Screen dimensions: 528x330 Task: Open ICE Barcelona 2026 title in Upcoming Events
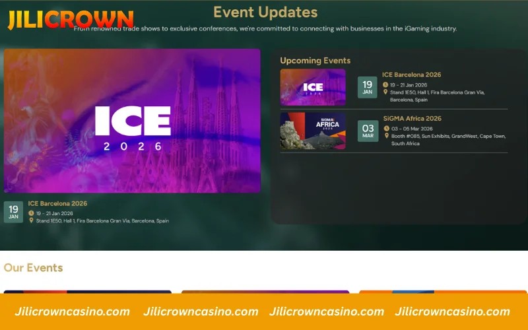click(x=411, y=75)
